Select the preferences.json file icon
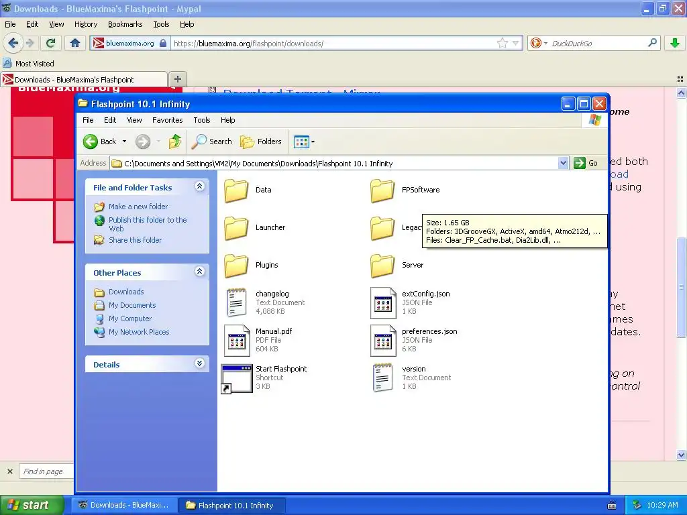The height and width of the screenshot is (515, 687). (x=382, y=340)
